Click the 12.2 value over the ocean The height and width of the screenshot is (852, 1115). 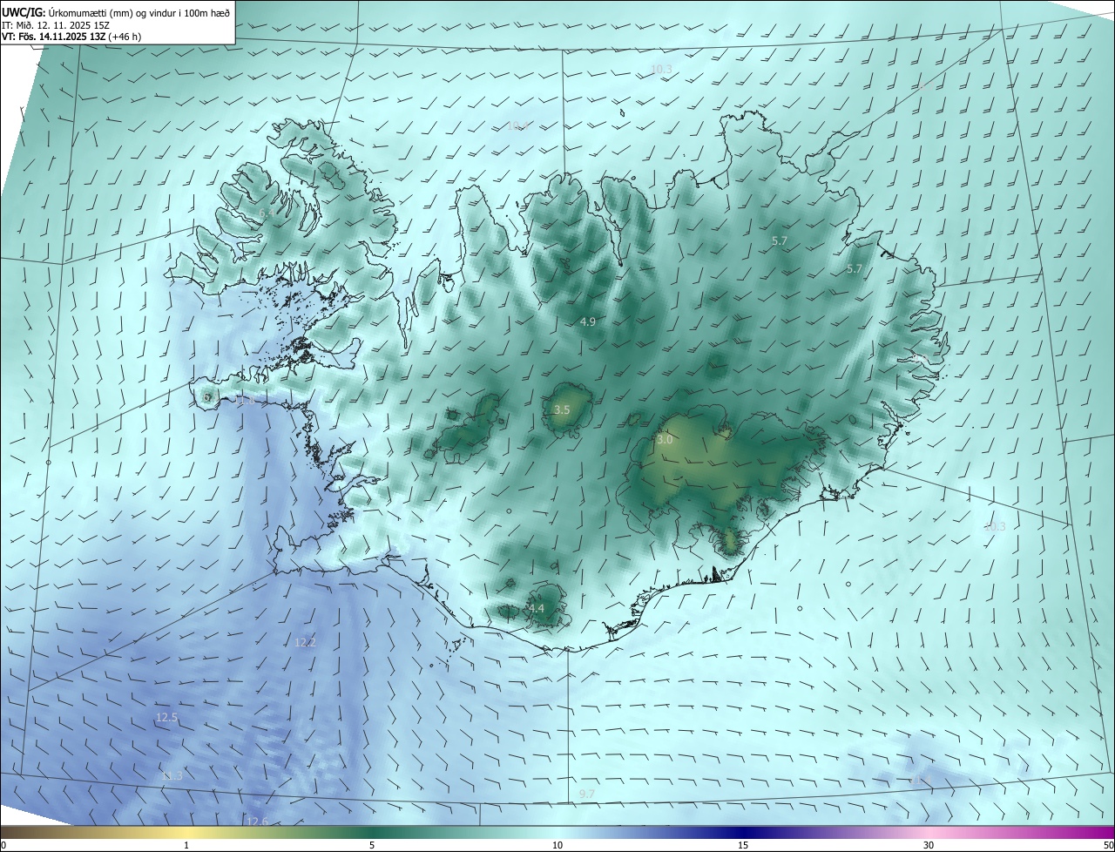[306, 642]
